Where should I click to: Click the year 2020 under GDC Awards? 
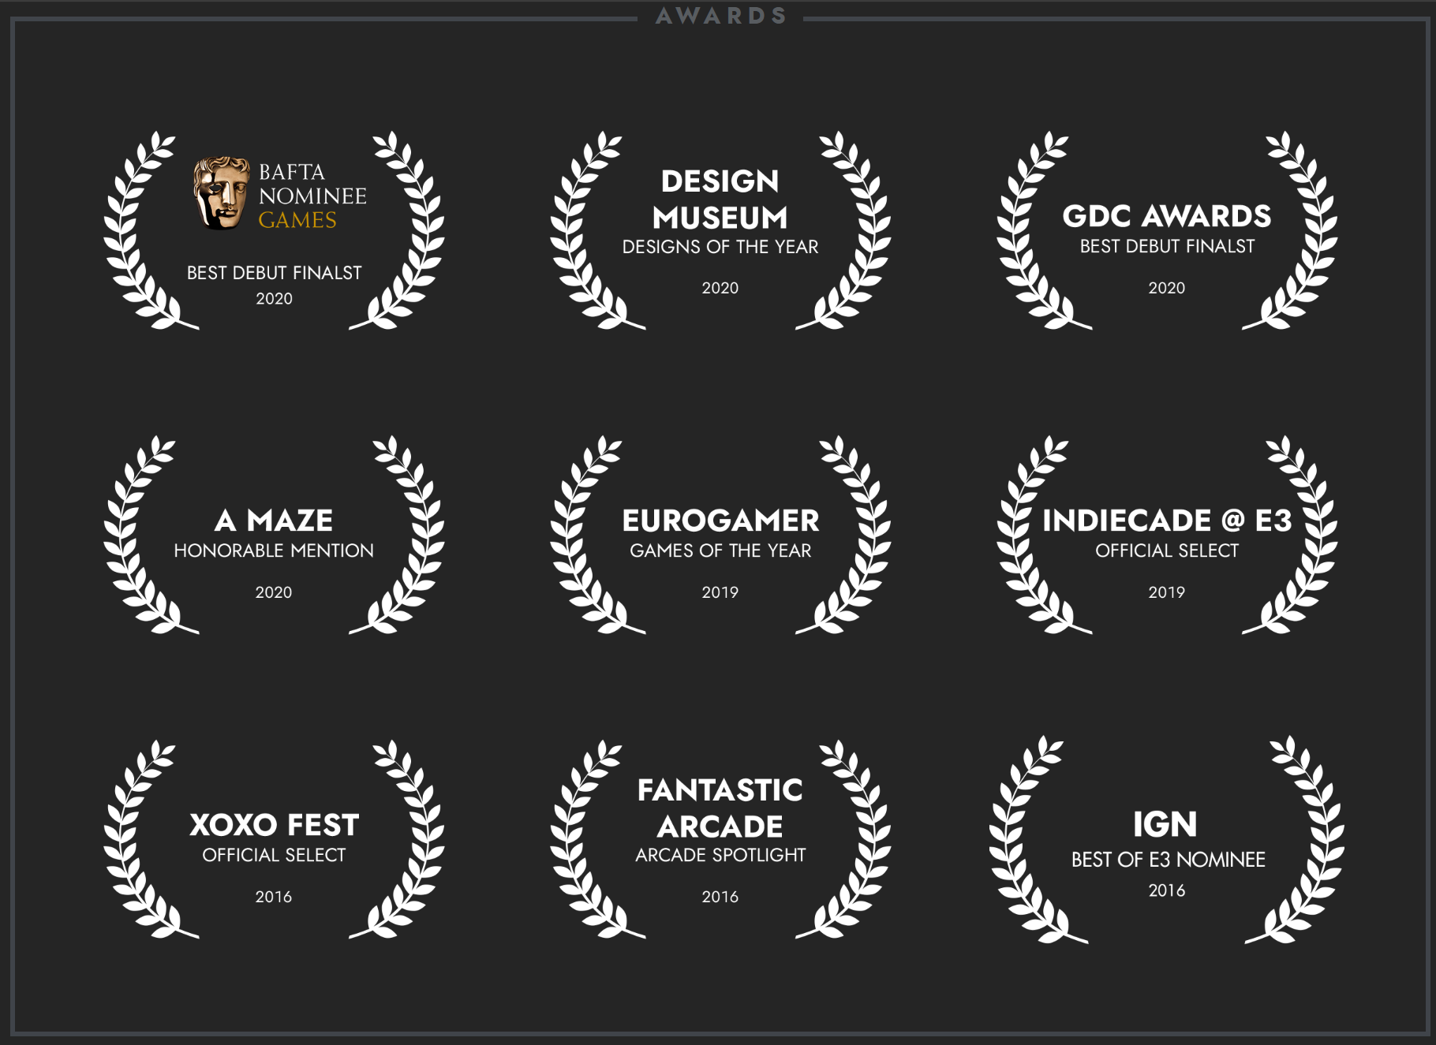(x=1166, y=288)
